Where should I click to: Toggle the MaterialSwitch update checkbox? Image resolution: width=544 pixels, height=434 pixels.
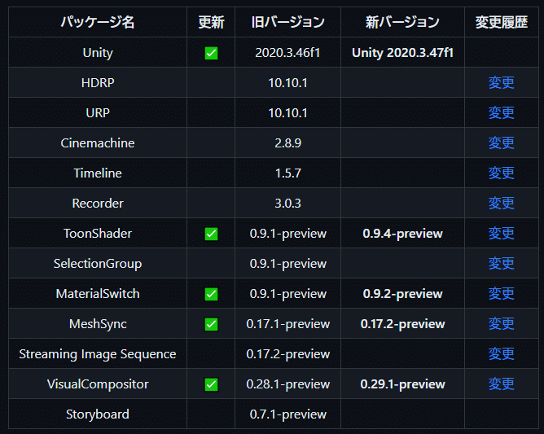click(211, 294)
